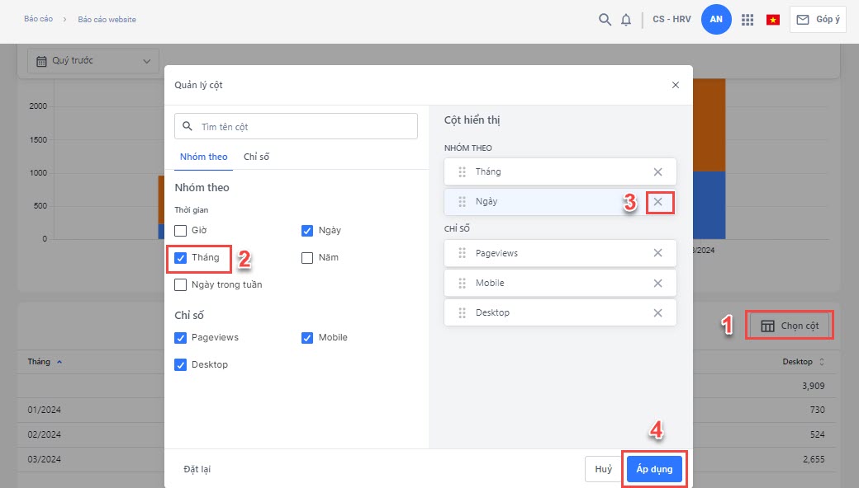Viewport: 859px width, 488px height.
Task: Click drag handle beside Mobile column
Action: (463, 283)
